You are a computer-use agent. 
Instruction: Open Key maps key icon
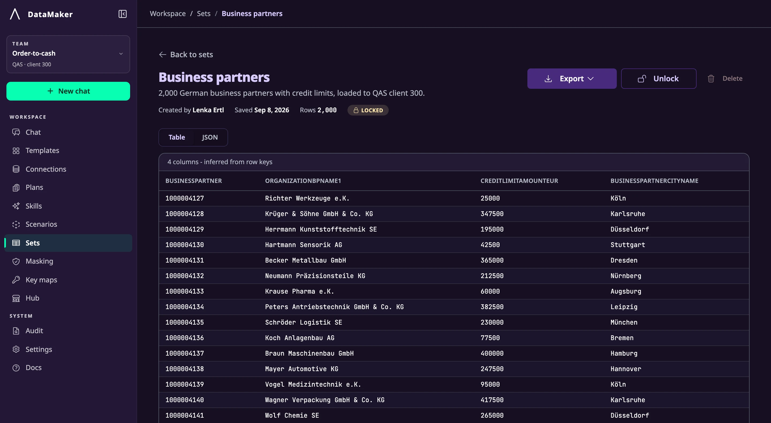(16, 280)
